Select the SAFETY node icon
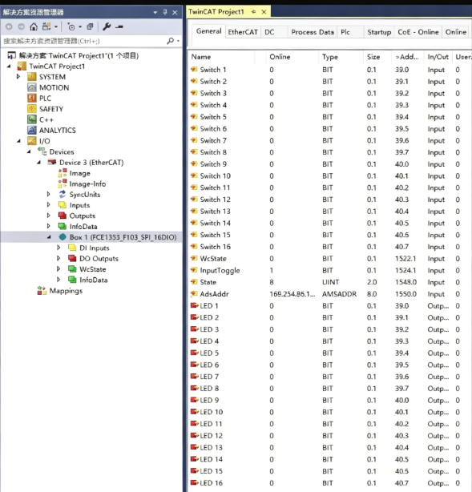The image size is (472, 492). pos(32,109)
